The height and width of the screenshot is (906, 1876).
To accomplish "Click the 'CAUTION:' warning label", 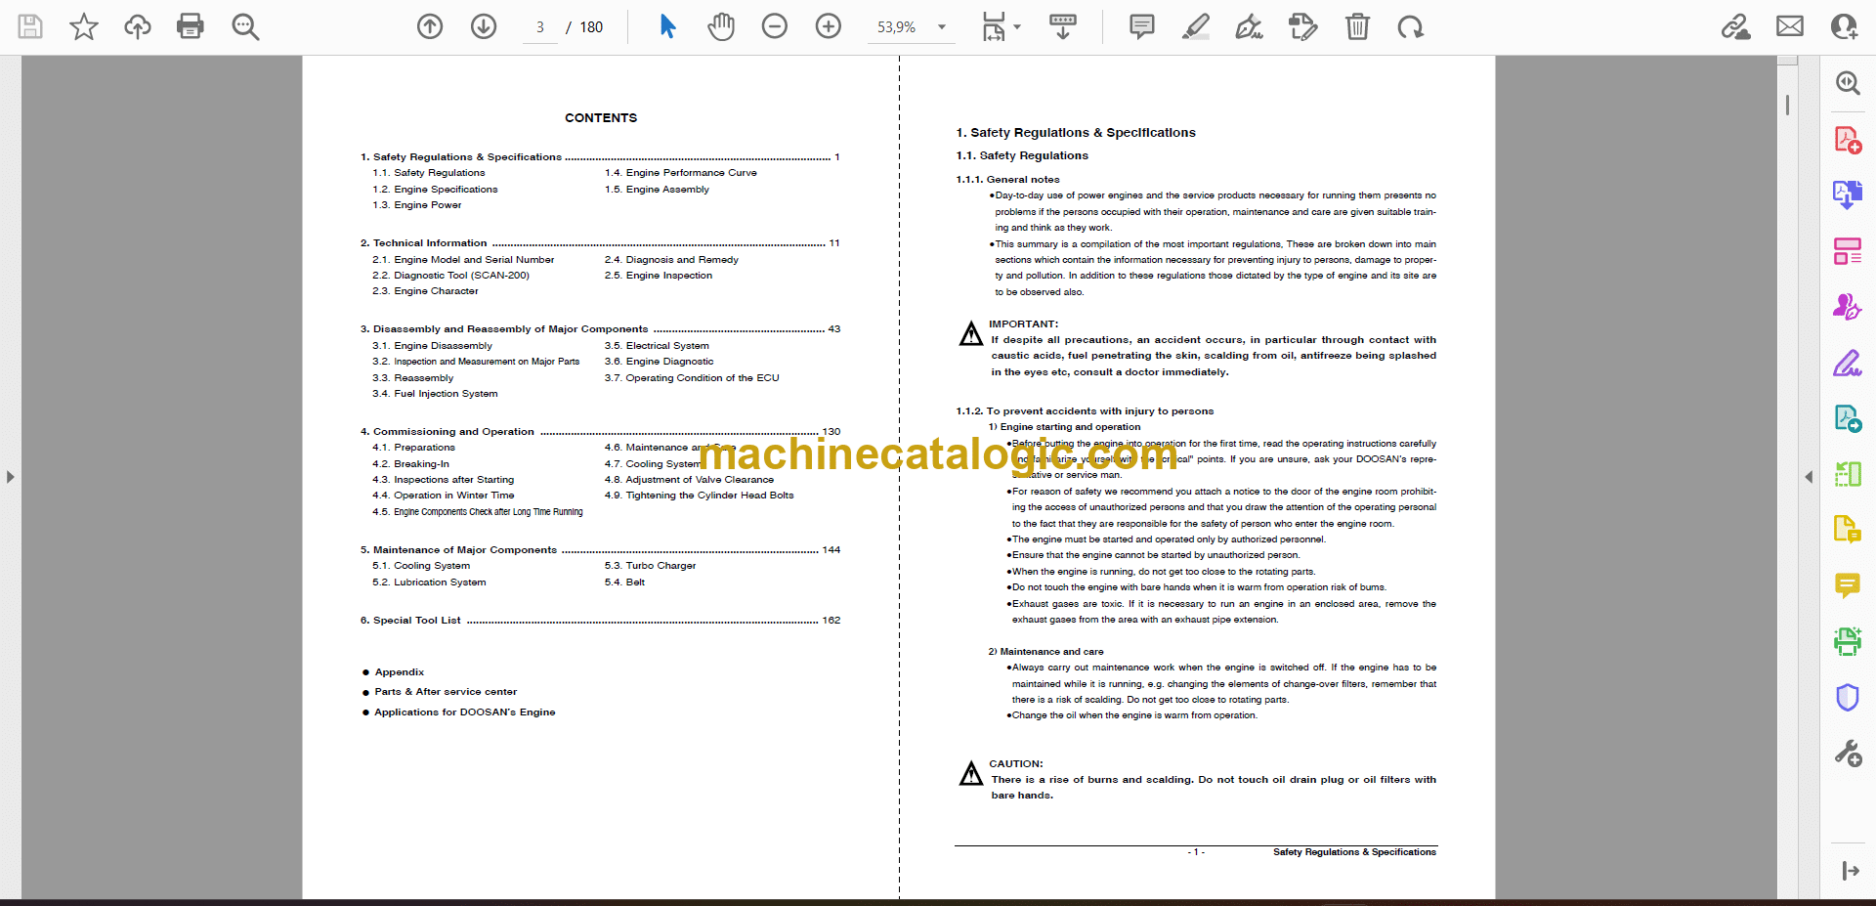I will click(x=1015, y=763).
